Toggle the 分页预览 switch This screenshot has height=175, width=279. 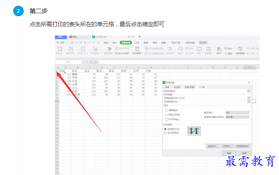[x=108, y=49]
